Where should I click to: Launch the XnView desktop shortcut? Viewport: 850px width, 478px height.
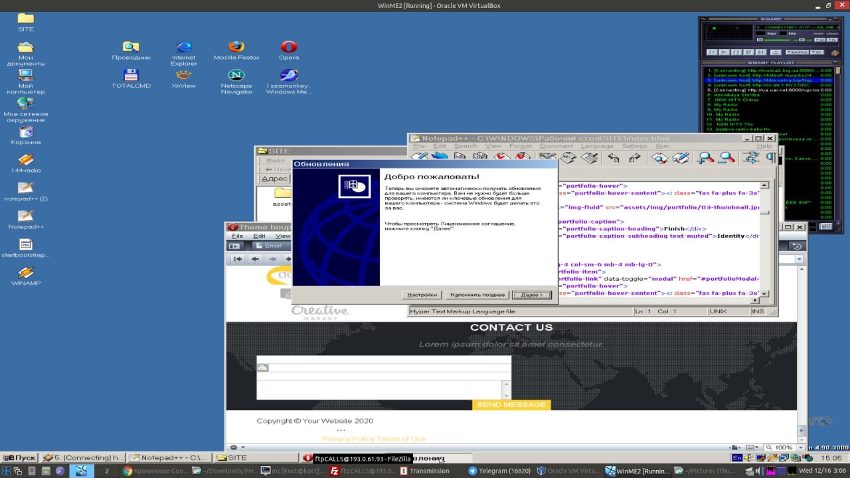[183, 78]
